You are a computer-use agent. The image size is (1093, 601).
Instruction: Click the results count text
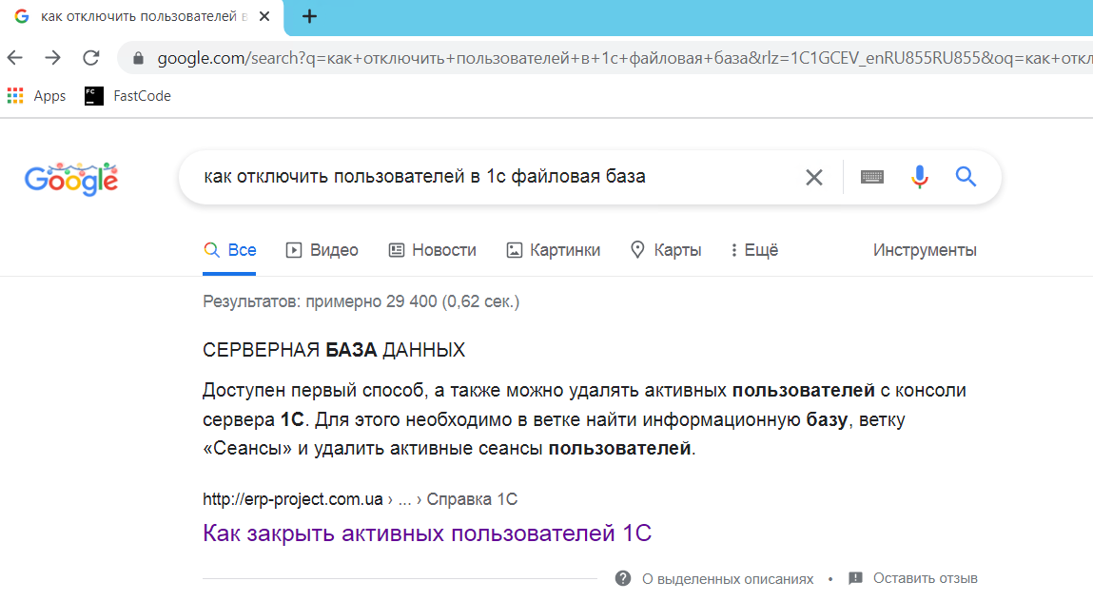coord(361,301)
